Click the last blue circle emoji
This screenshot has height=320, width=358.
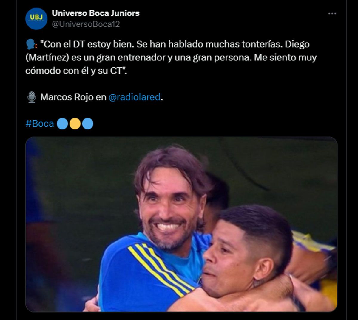[x=87, y=124]
